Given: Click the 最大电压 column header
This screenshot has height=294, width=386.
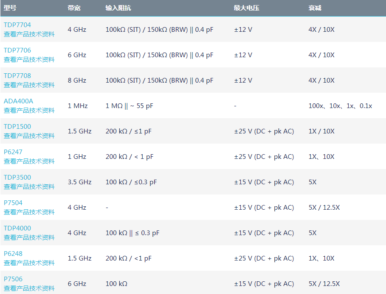Looking at the screenshot, I should tap(246, 8).
